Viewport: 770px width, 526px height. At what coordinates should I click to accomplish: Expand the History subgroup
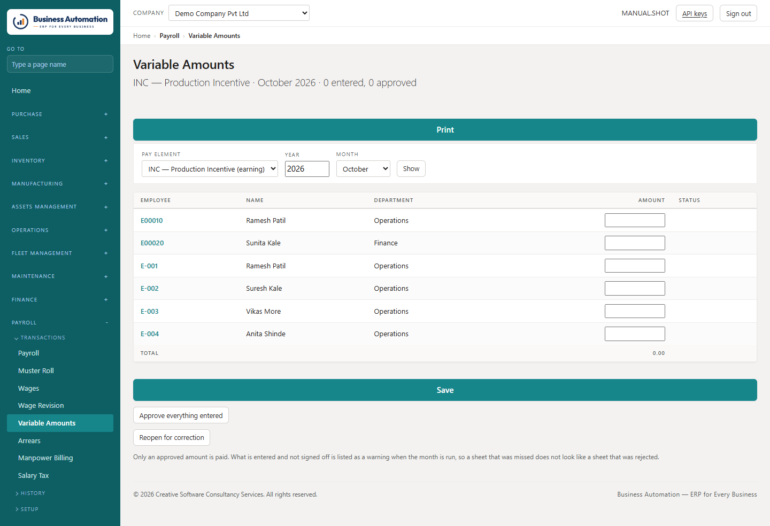click(x=30, y=493)
